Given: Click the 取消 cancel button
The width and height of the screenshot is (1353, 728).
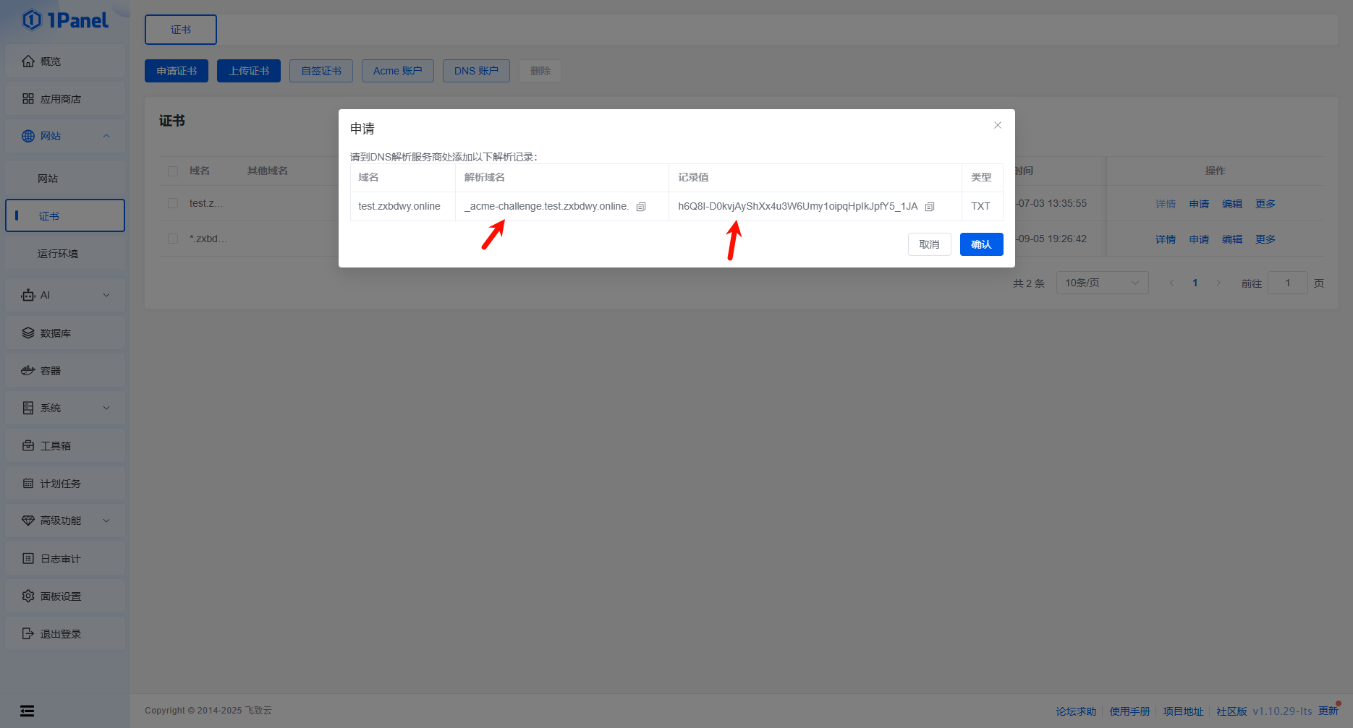Looking at the screenshot, I should tap(929, 244).
